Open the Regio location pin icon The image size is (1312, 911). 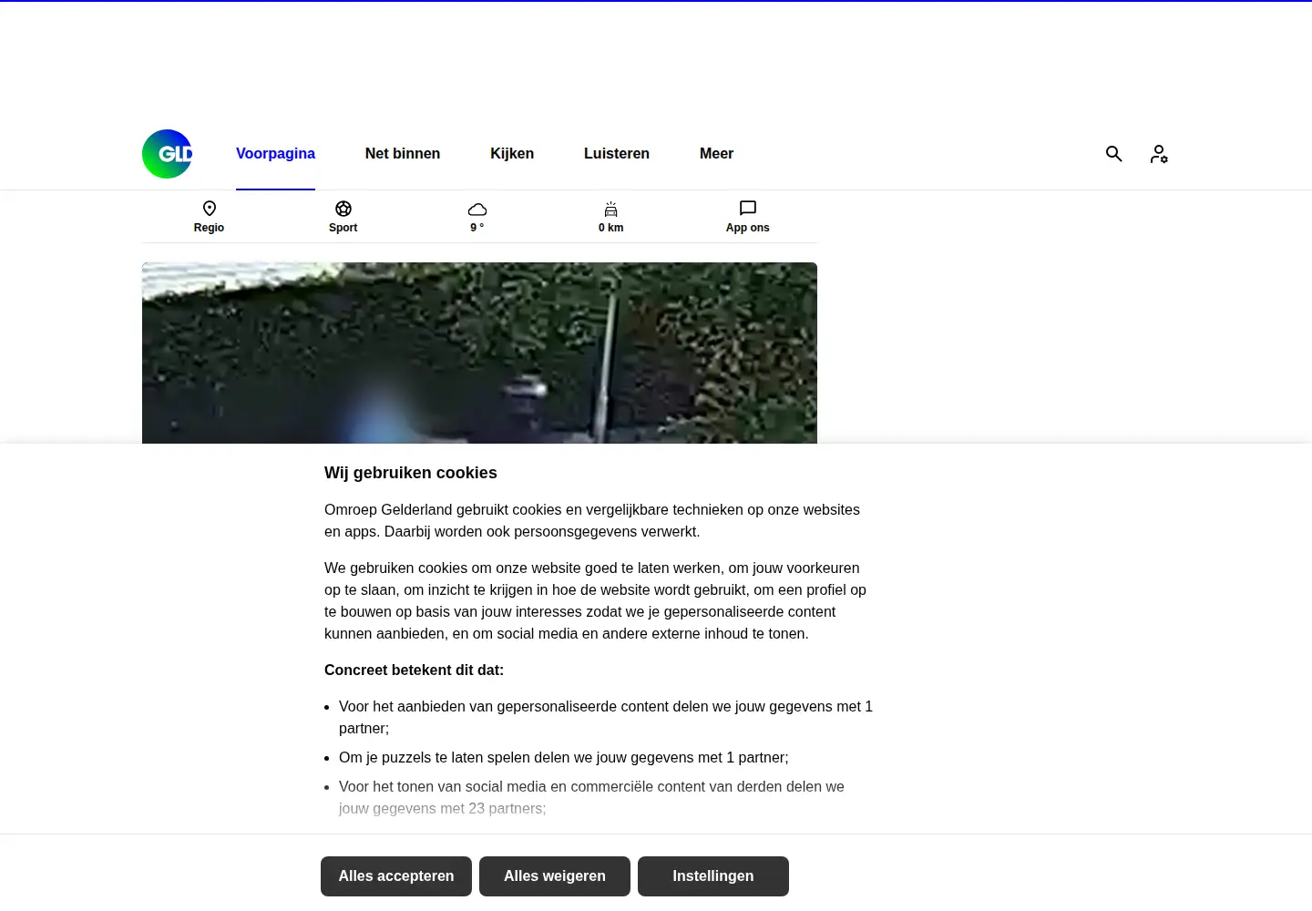[209, 209]
